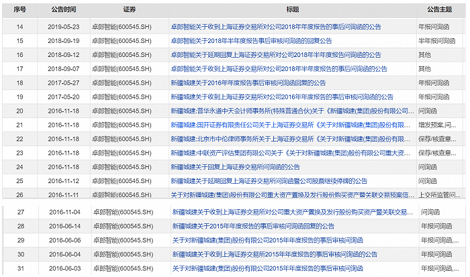Open row 22 北京市中伦律师事务所 link

291,139
